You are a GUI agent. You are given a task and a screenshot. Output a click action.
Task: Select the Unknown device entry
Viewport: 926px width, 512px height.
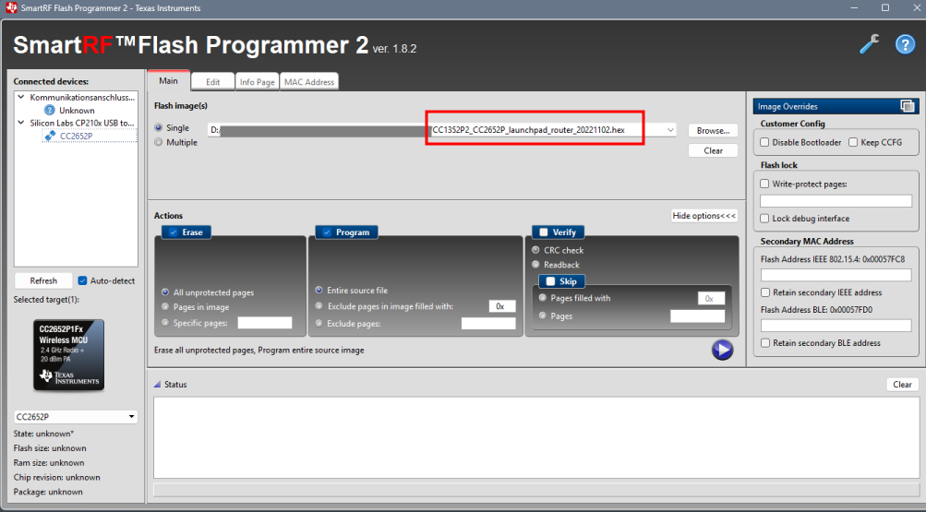pos(77,110)
